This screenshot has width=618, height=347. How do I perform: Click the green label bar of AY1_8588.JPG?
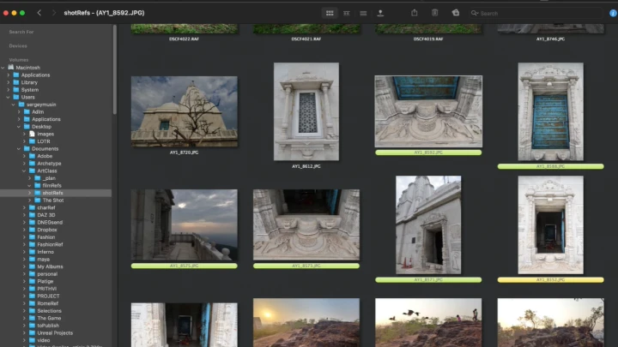[x=550, y=166]
